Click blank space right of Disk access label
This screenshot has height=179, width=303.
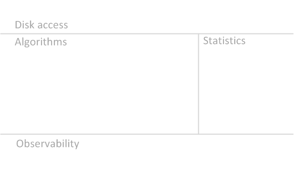[180, 25]
